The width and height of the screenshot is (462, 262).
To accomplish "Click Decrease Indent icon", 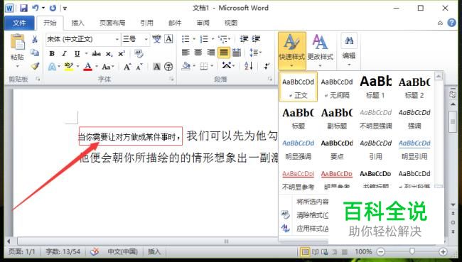I will (x=244, y=39).
